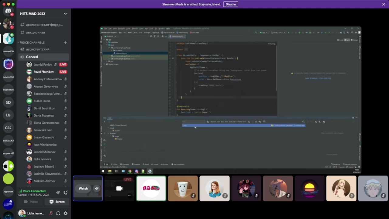Select Elena Gerasimchuk in voice list

(x=47, y=123)
